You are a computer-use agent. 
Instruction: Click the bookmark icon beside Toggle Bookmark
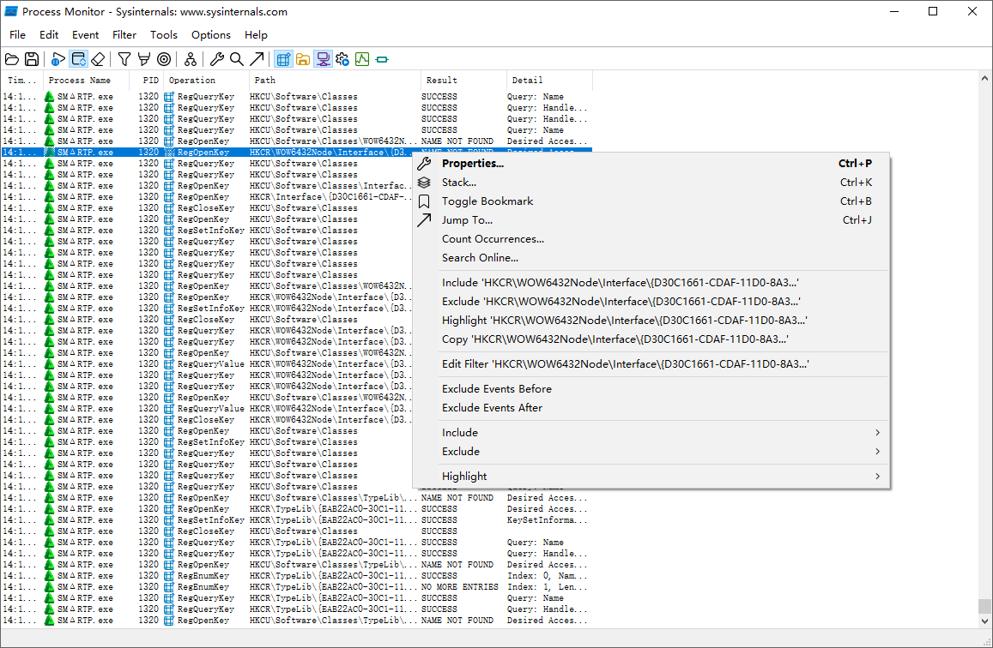tap(424, 201)
